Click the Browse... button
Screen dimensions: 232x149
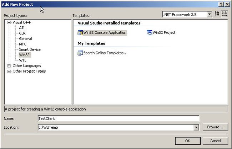[215, 127]
